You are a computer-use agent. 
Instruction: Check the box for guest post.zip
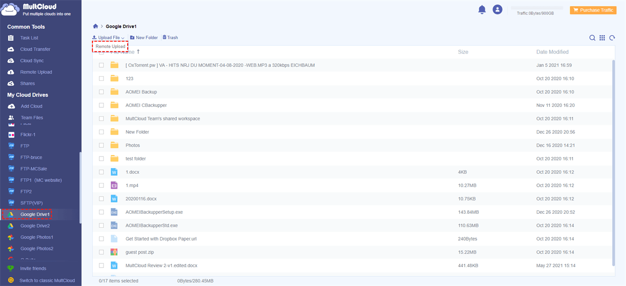(101, 252)
